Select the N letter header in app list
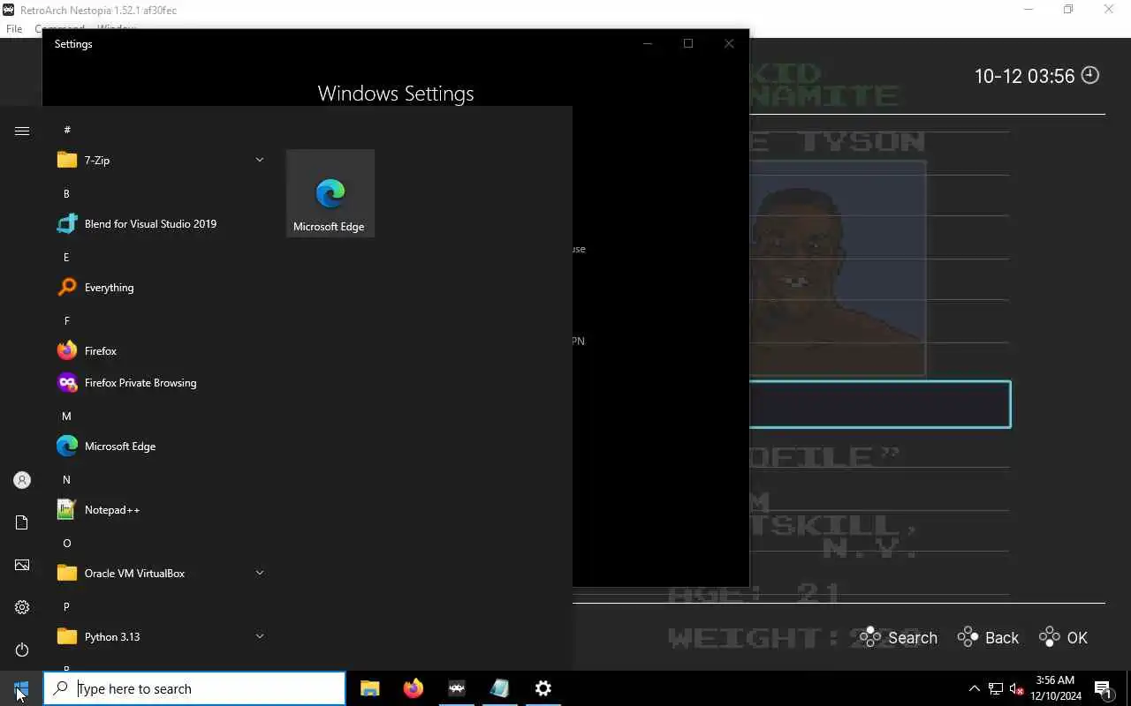 click(66, 479)
